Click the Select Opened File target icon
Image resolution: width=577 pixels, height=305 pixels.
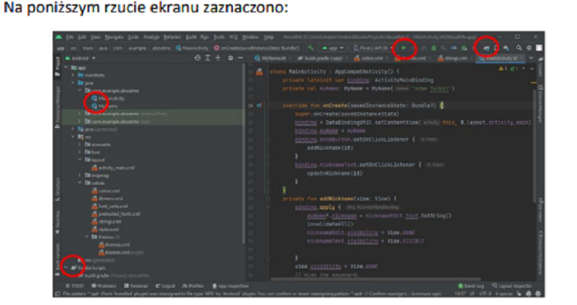(198, 58)
